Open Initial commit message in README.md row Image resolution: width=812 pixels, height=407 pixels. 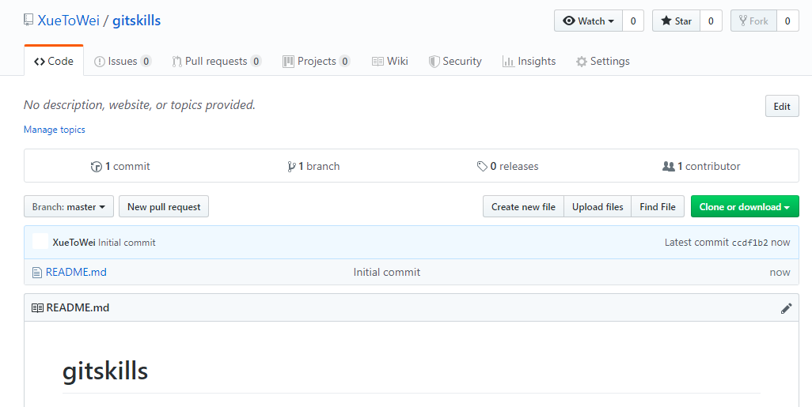387,272
